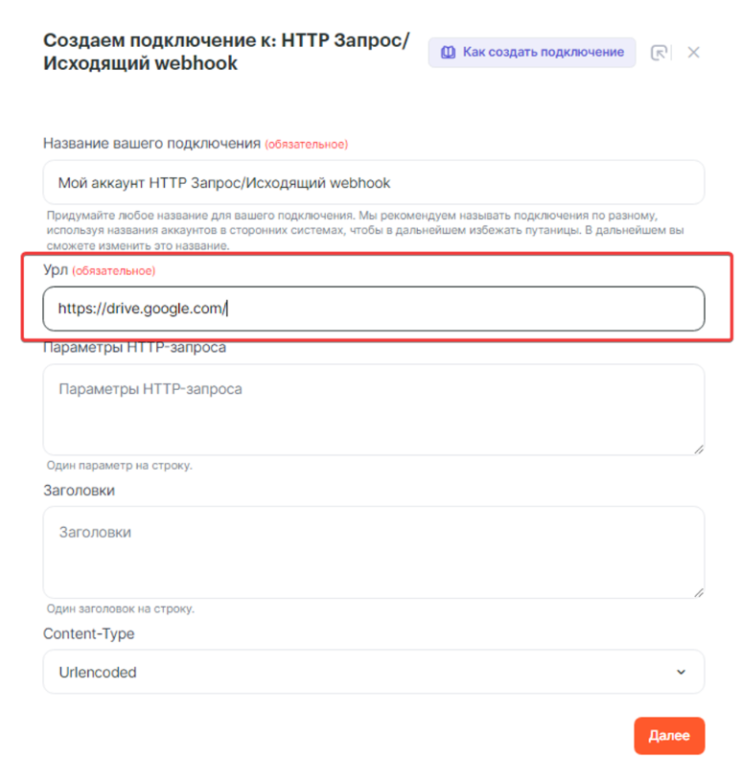741x781 pixels.
Task: Click the "Урл" field label
Action: click(x=56, y=270)
